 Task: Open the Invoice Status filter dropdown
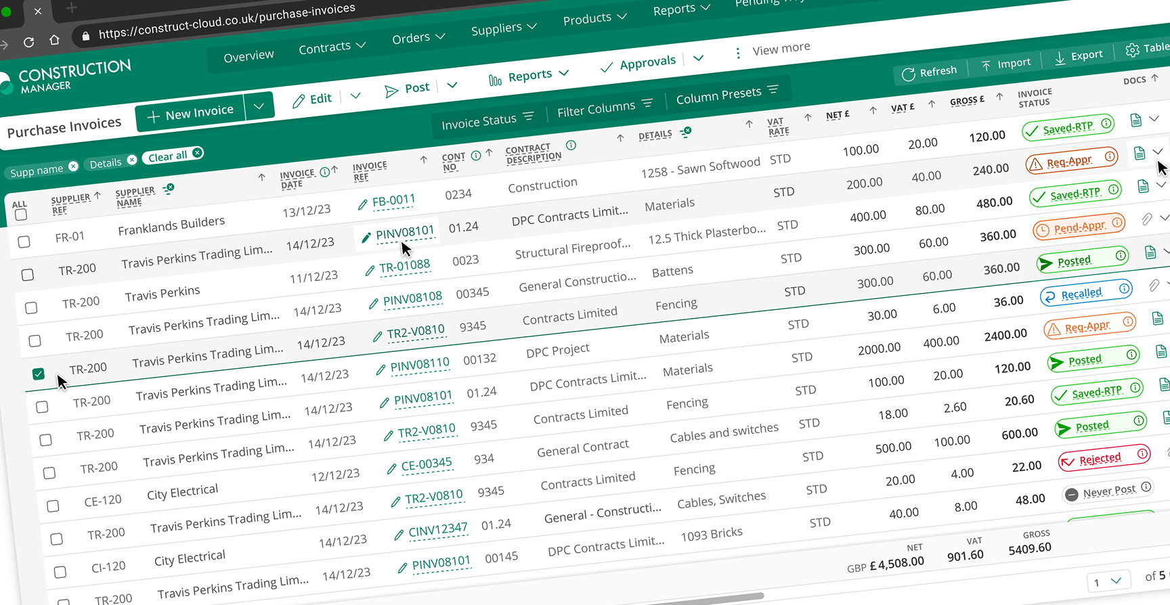(x=487, y=121)
